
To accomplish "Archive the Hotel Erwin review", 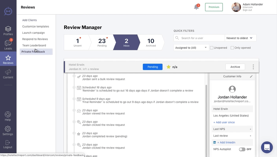I will tap(235, 67).
